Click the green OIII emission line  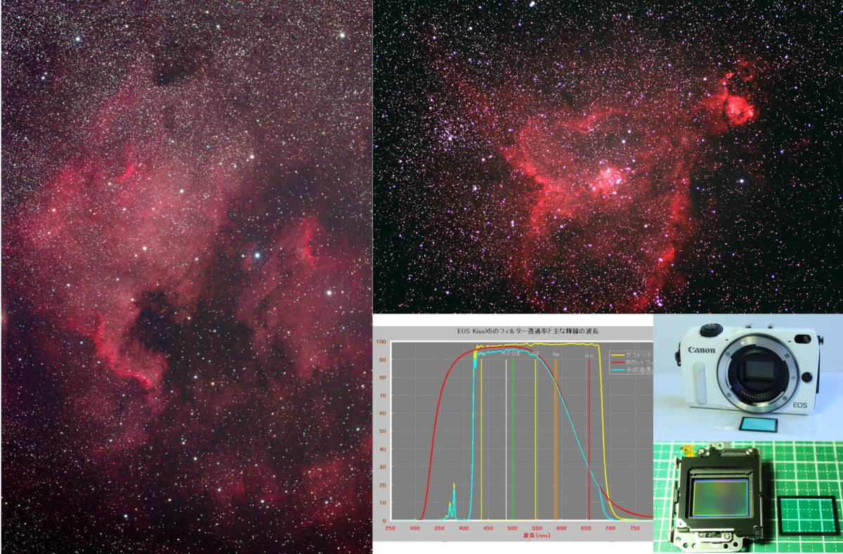513,436
